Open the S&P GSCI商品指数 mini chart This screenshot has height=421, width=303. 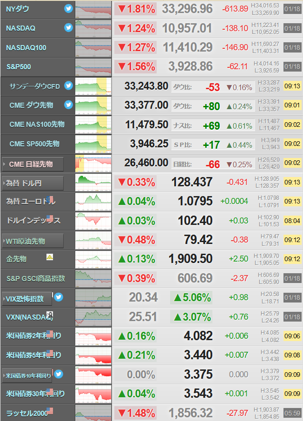pyautogui.click(x=93, y=279)
